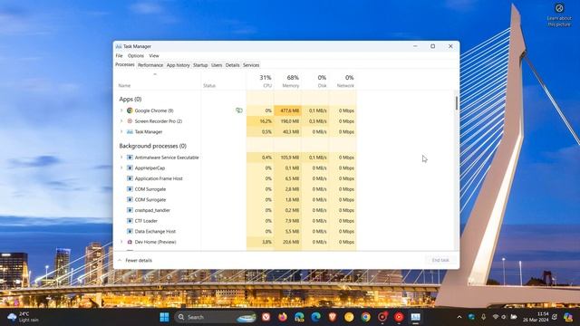This screenshot has width=580, height=326.
Task: Click Dev Home's 20,6 MB memory value
Action: coord(291,242)
